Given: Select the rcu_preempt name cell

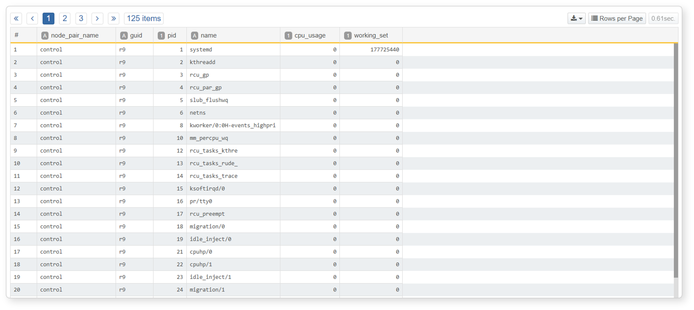Looking at the screenshot, I should point(233,214).
